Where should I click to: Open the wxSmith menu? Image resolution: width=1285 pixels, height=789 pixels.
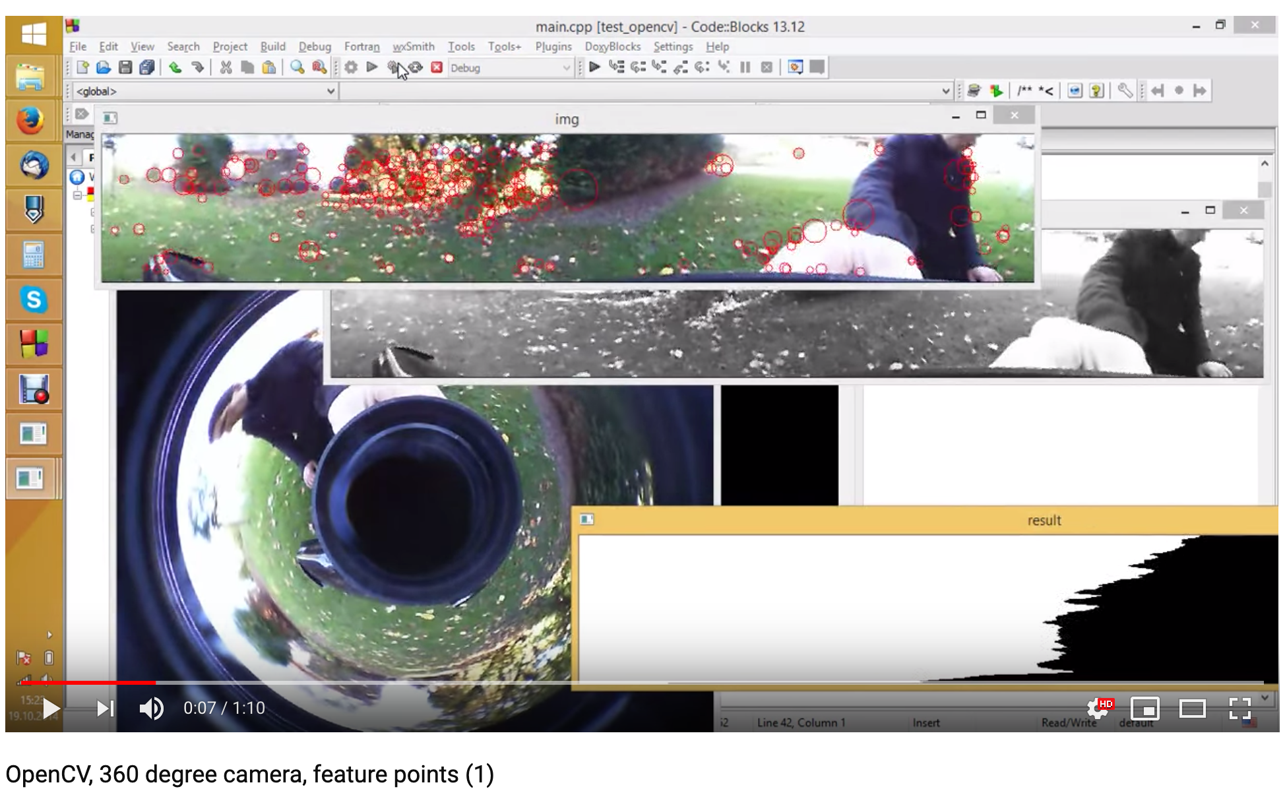tap(414, 46)
